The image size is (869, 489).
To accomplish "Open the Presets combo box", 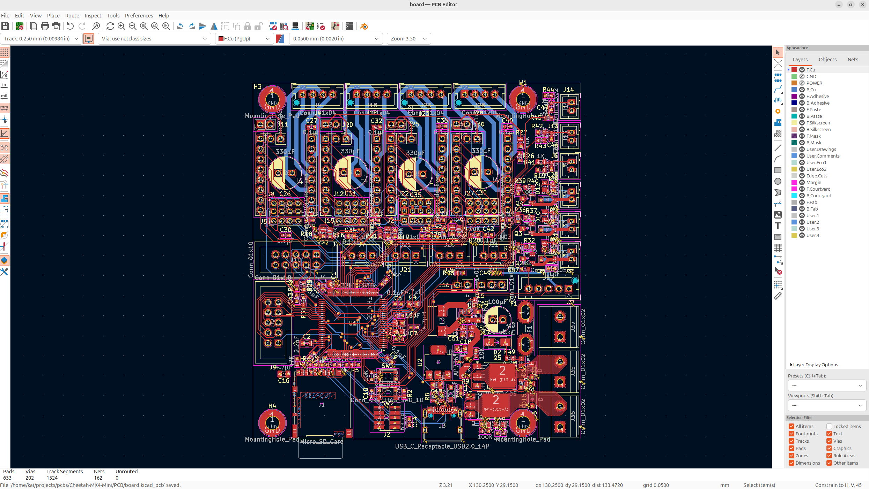I will 826,385.
